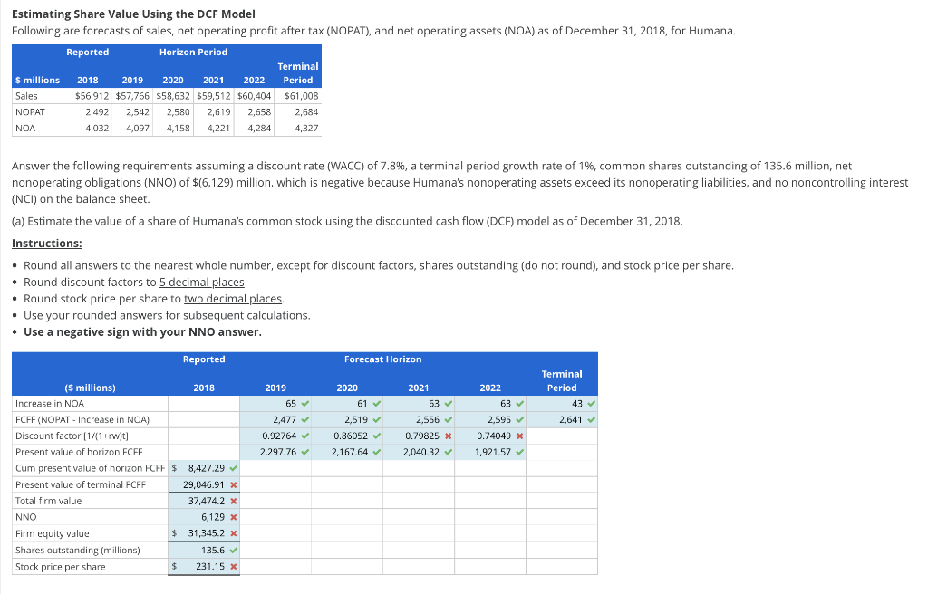Image resolution: width=928 pixels, height=594 pixels.
Task: Select the Terminal Period FCFF field showing 2,641
Action: coord(562,419)
